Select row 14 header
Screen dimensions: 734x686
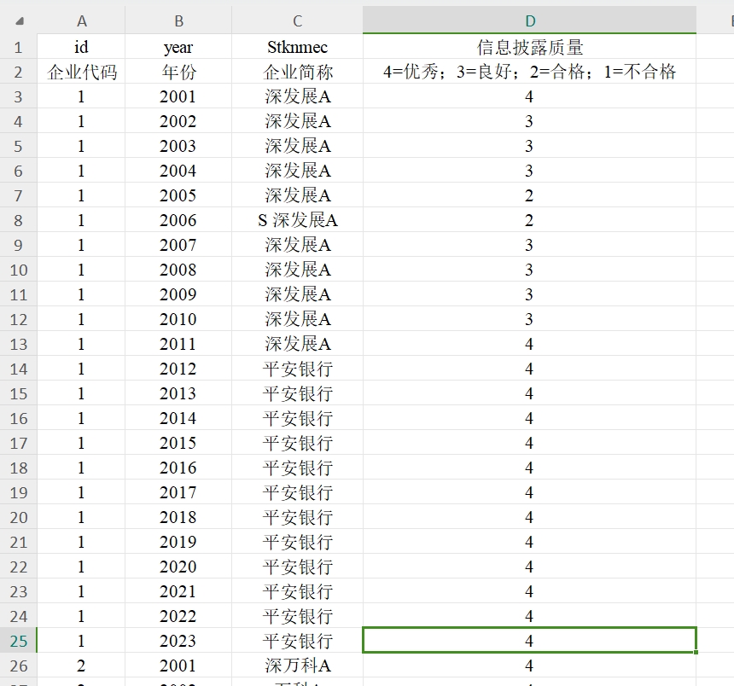tap(18, 369)
